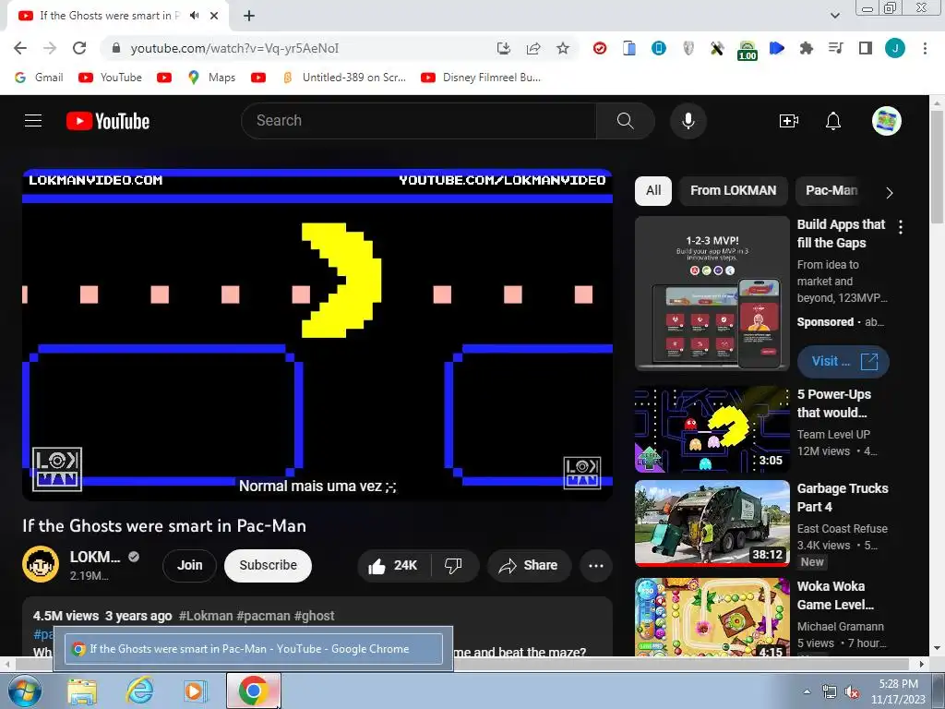Click the muted volume tray icon
The width and height of the screenshot is (945, 709).
coord(852,691)
